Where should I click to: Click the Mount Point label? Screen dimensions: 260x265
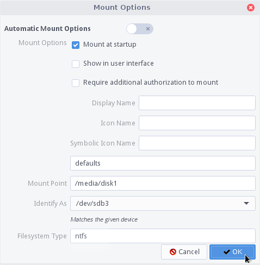(47, 184)
